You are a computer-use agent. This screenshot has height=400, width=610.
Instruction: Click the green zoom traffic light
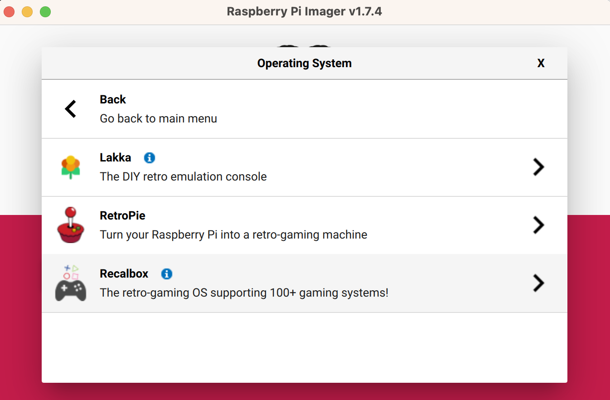(x=45, y=12)
